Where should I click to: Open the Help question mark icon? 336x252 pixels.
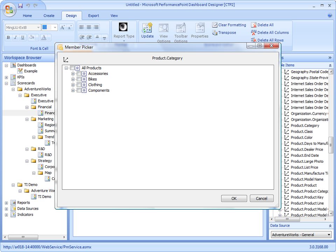330,15
